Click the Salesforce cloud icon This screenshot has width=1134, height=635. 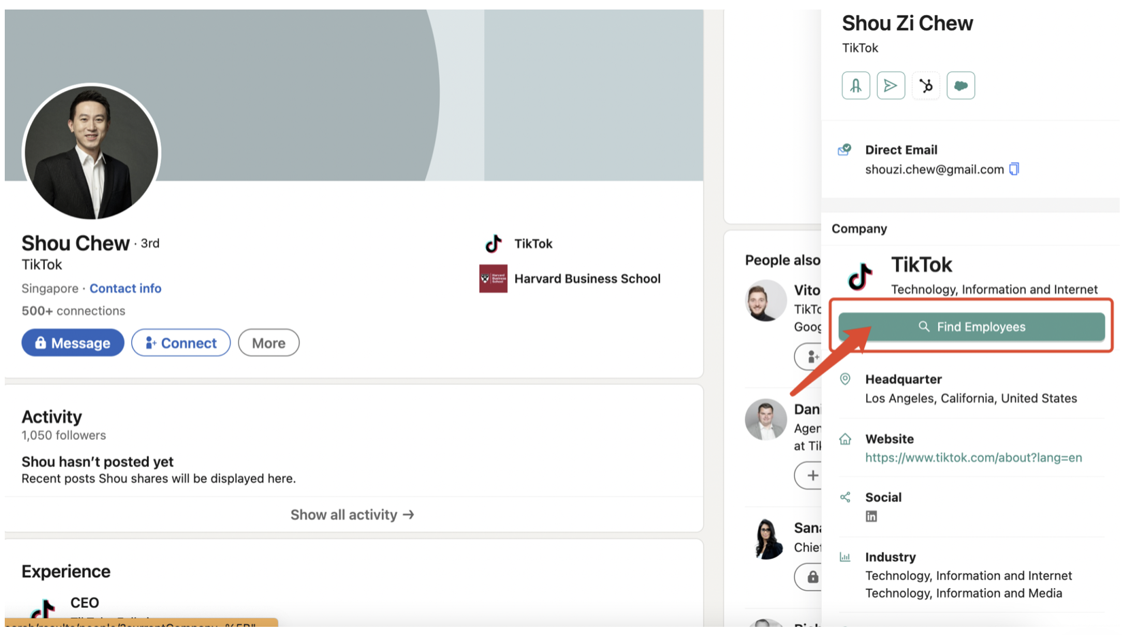tap(961, 86)
